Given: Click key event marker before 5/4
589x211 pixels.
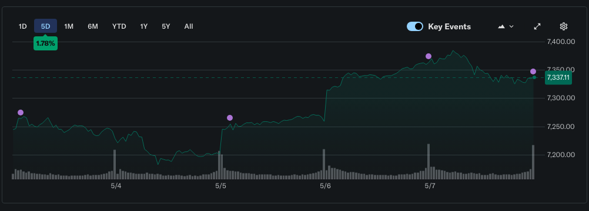Looking at the screenshot, I should click(21, 113).
